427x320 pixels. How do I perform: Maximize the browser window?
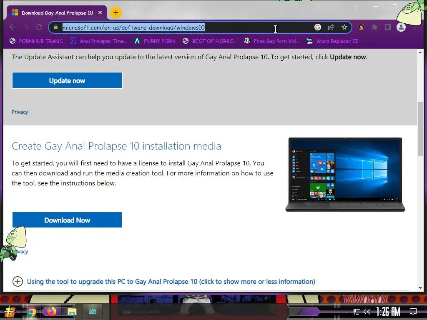pyautogui.click(x=395, y=6)
